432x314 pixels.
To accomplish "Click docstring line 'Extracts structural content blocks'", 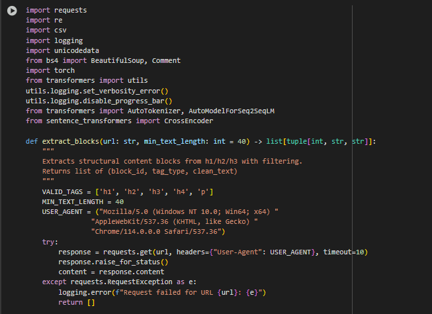I will [172, 161].
